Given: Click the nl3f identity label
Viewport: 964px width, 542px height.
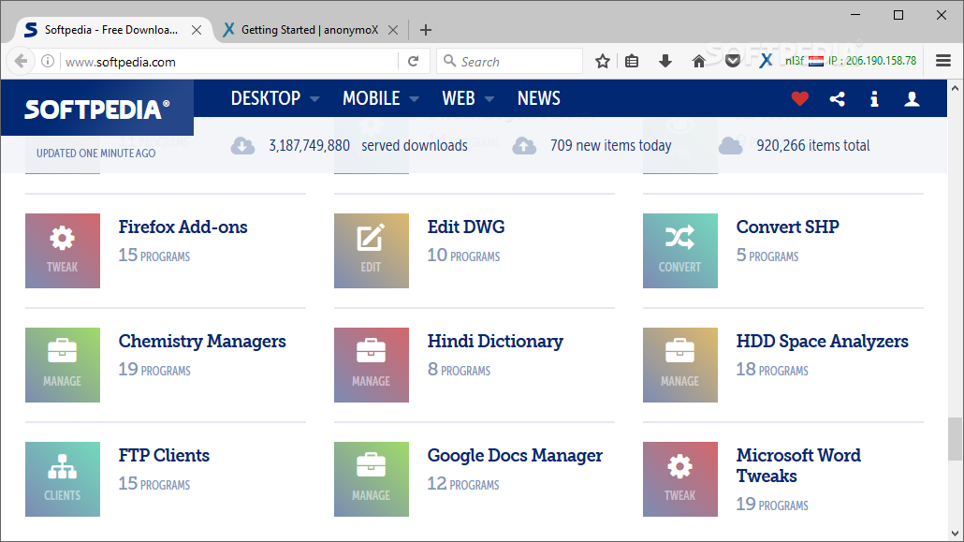Looking at the screenshot, I should tap(795, 61).
